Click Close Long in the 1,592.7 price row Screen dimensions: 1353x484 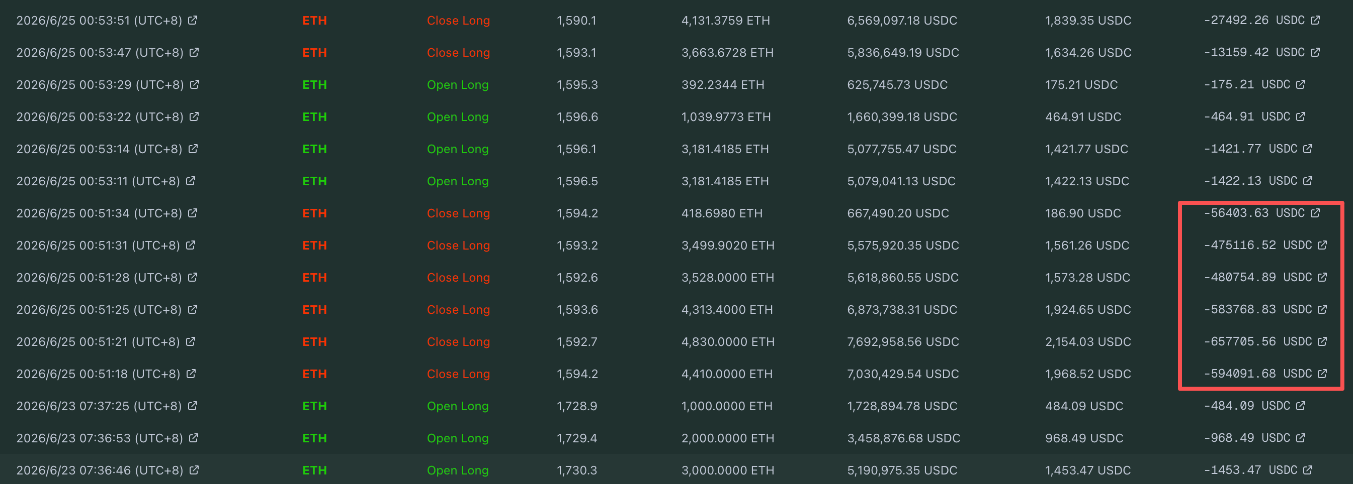tap(459, 342)
